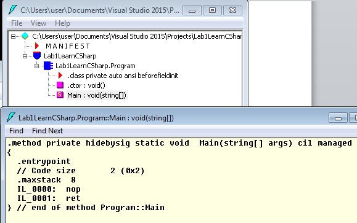Open the Help menu
Viewport: 357px width, 223px height.
[x=62, y=23]
